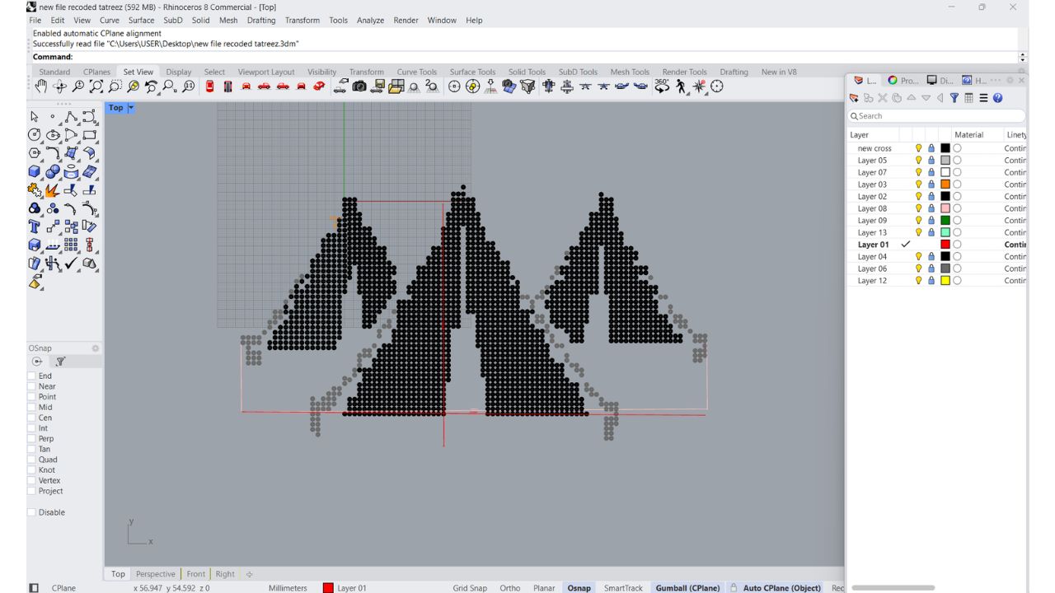
Task: Toggle lock icon of Layer 03
Action: tap(931, 184)
